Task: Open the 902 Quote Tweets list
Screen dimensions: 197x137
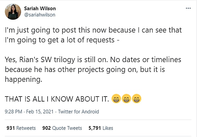Action: click(62, 128)
